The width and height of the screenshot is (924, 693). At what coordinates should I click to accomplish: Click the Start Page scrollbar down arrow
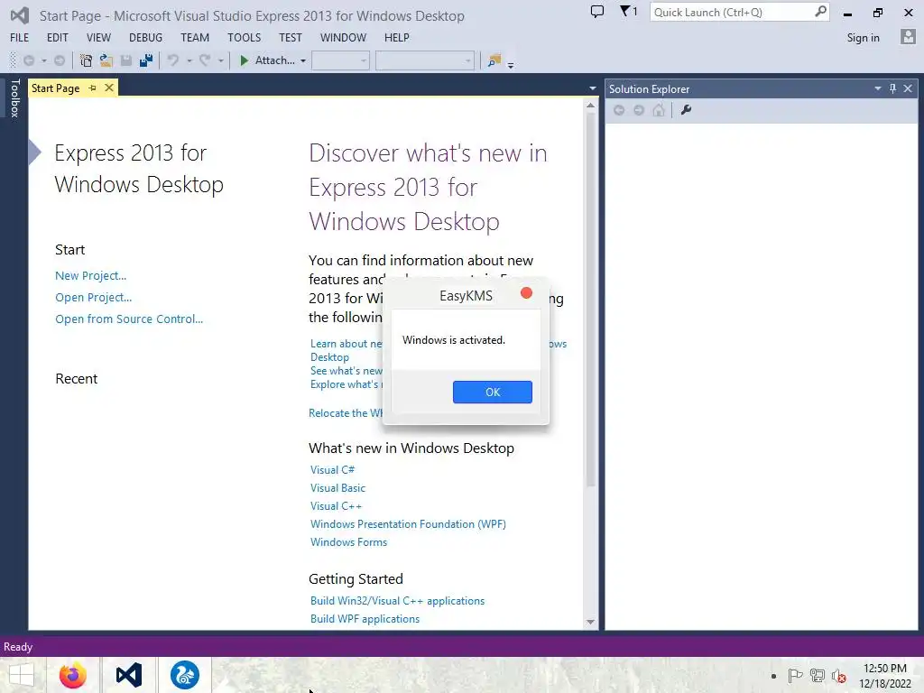coord(590,623)
